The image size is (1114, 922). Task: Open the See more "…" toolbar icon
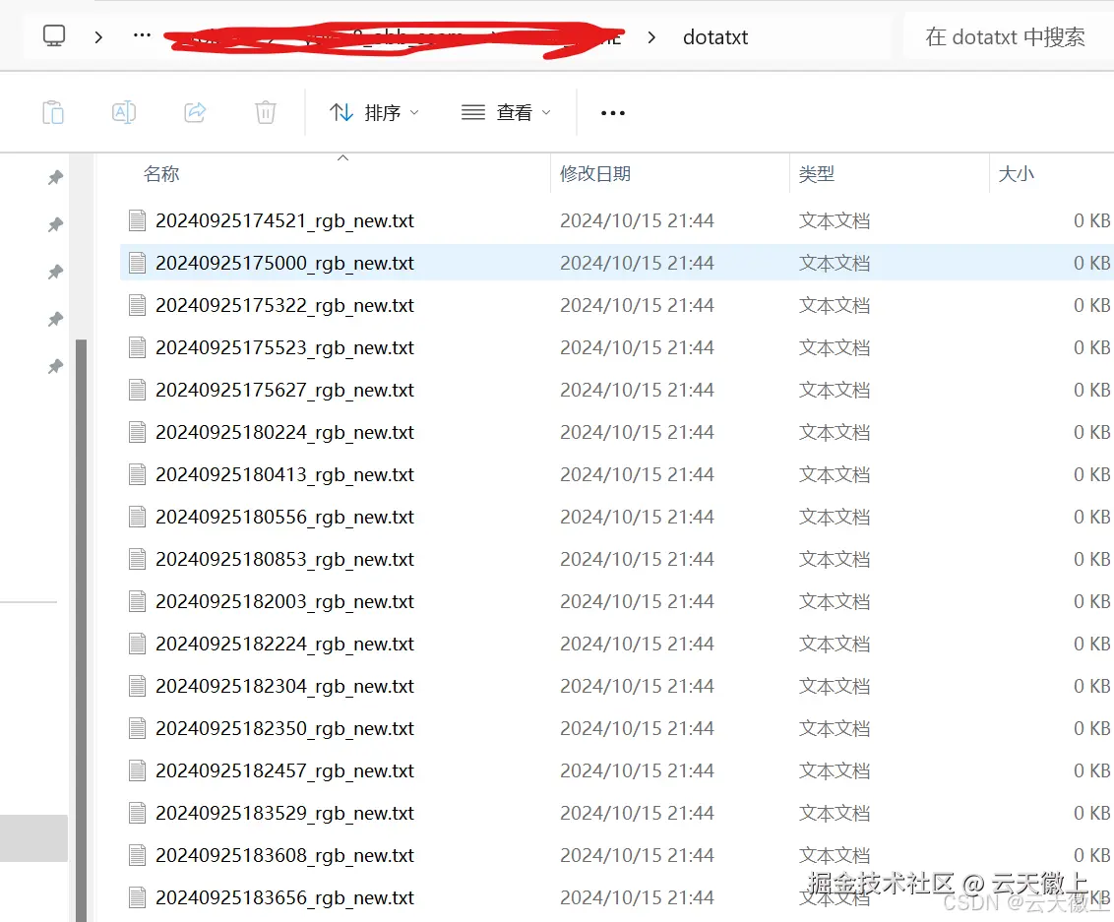click(612, 112)
